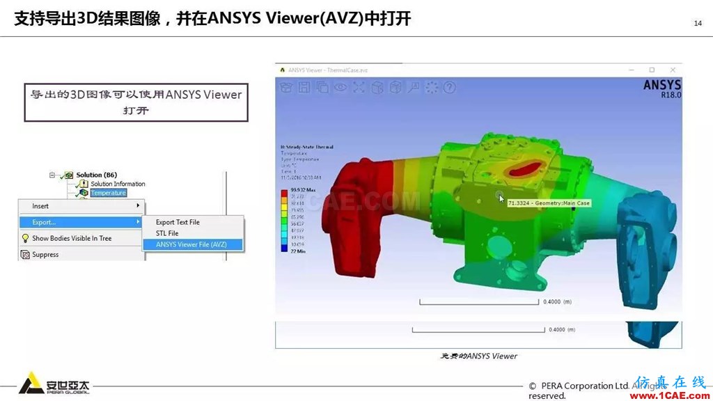Click the text box mentioning ANSYS Viewer

(136, 102)
